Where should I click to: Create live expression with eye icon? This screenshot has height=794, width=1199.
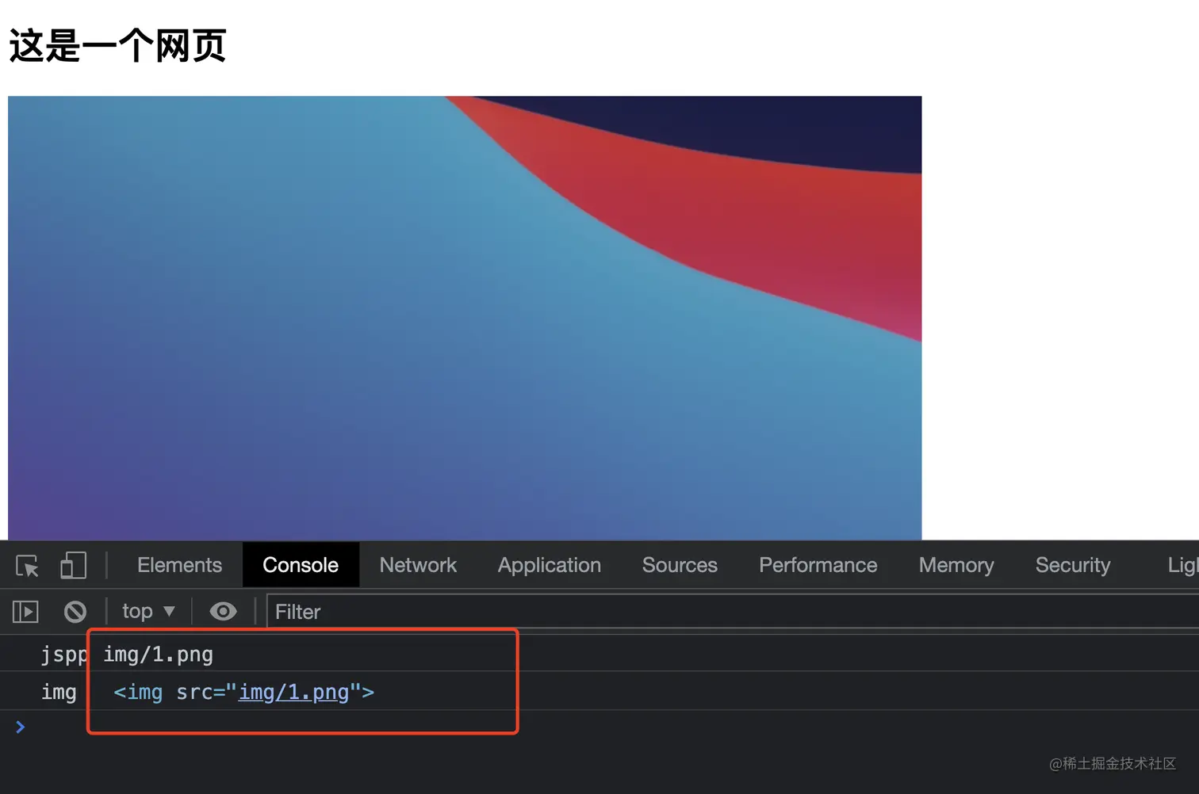point(223,612)
